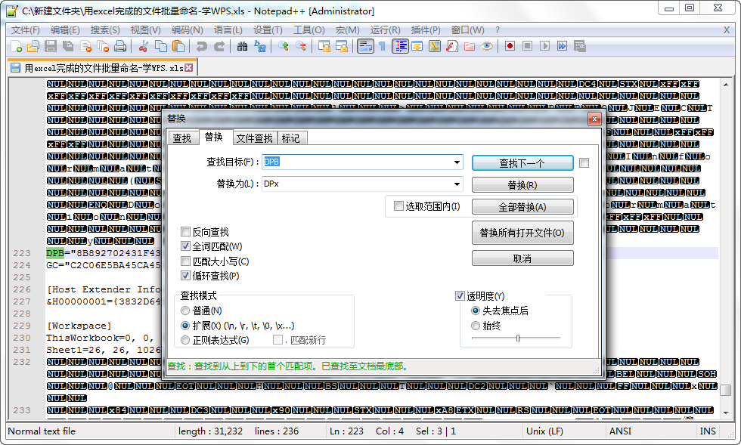
Task: Open the 替换为 replace history dropdown
Action: click(457, 184)
